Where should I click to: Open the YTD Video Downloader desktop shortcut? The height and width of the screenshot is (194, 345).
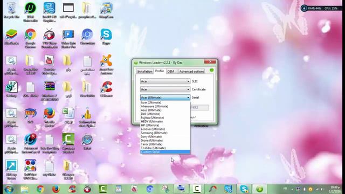pos(49,38)
